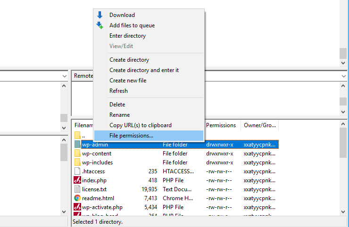Click the .htaccess blank file icon

click(x=77, y=171)
